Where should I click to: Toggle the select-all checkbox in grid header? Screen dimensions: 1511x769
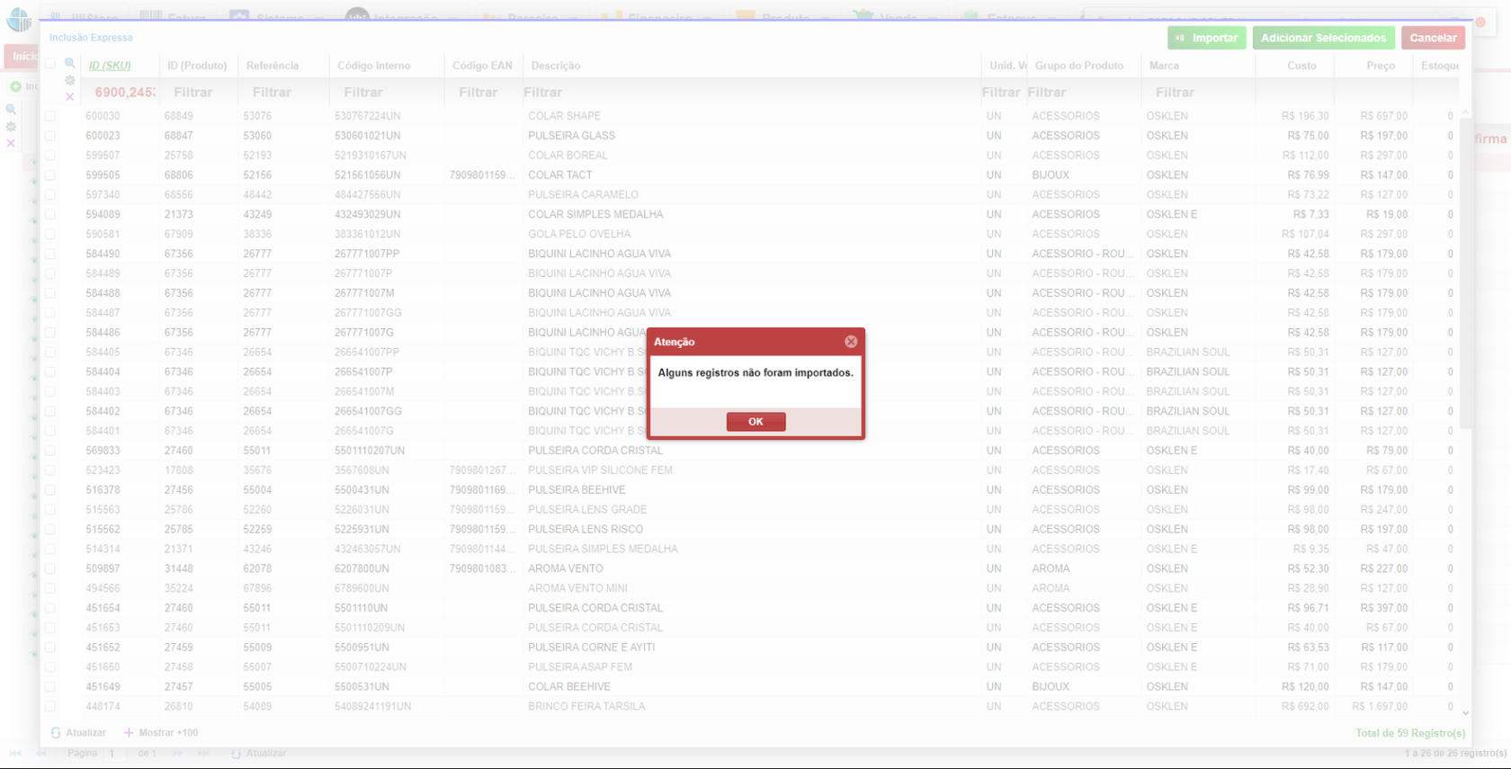tap(50, 64)
